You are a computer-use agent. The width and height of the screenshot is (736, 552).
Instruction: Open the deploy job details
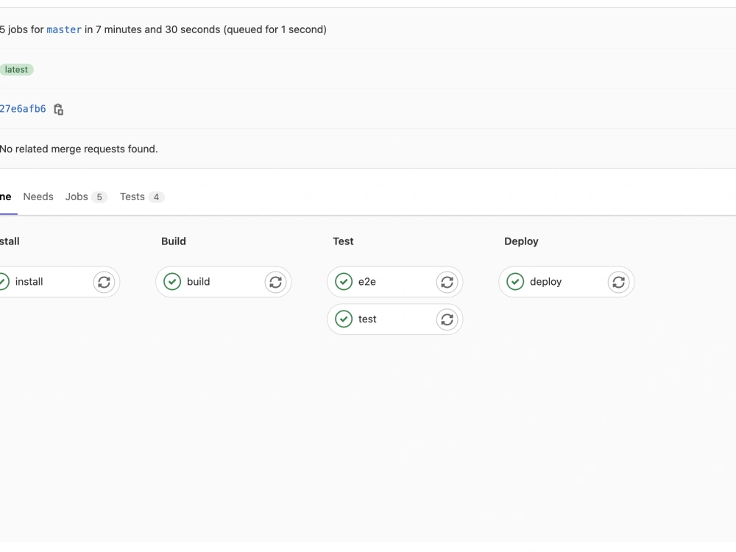[x=545, y=282]
